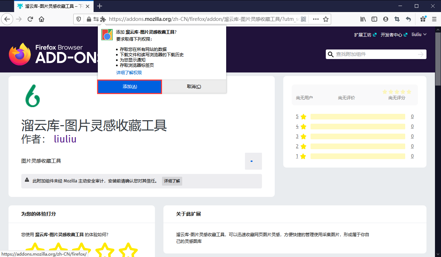The width and height of the screenshot is (441, 257).
Task: Rate the add-on with the fifth star
Action: click(x=128, y=250)
